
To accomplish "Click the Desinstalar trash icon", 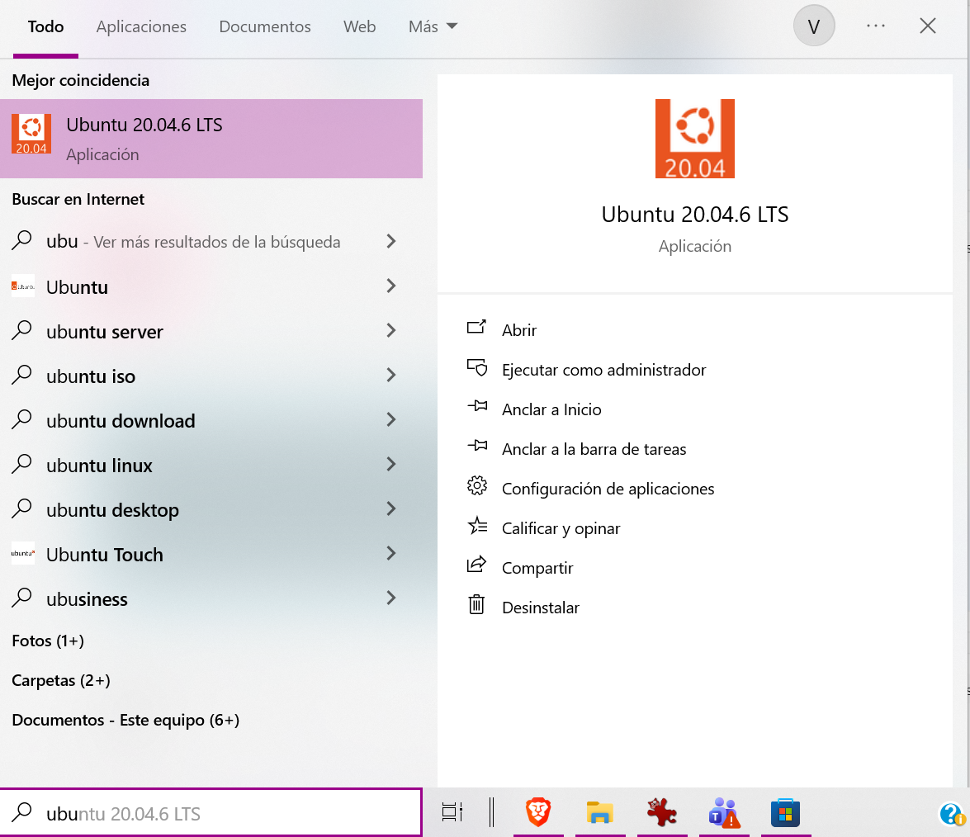I will coord(476,604).
